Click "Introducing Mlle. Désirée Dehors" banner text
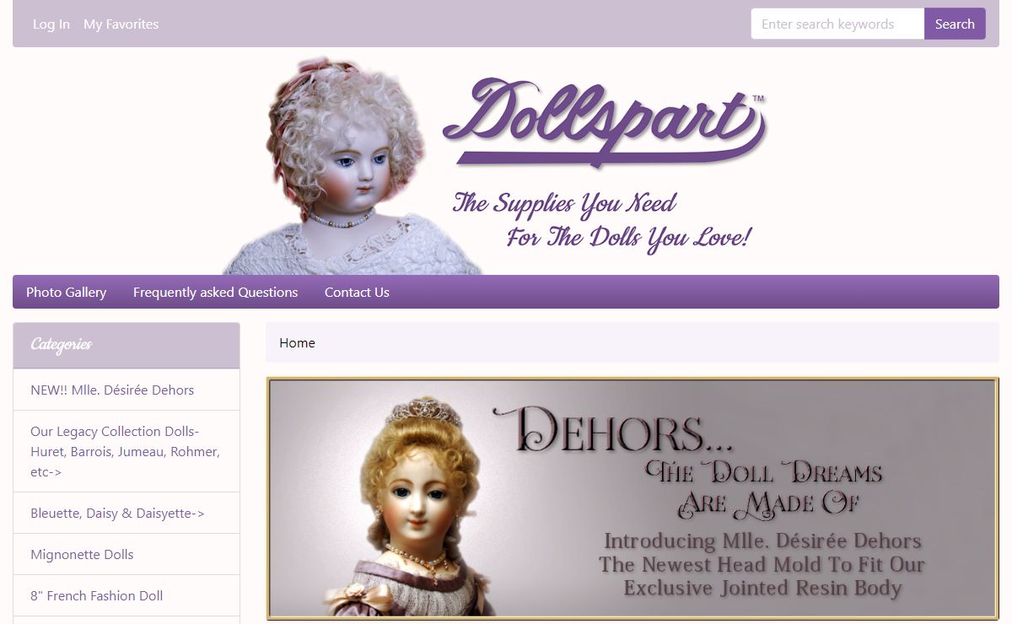The width and height of the screenshot is (1012, 624). [763, 541]
